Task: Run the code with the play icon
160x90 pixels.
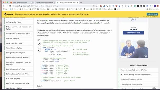Action: pos(39,47)
